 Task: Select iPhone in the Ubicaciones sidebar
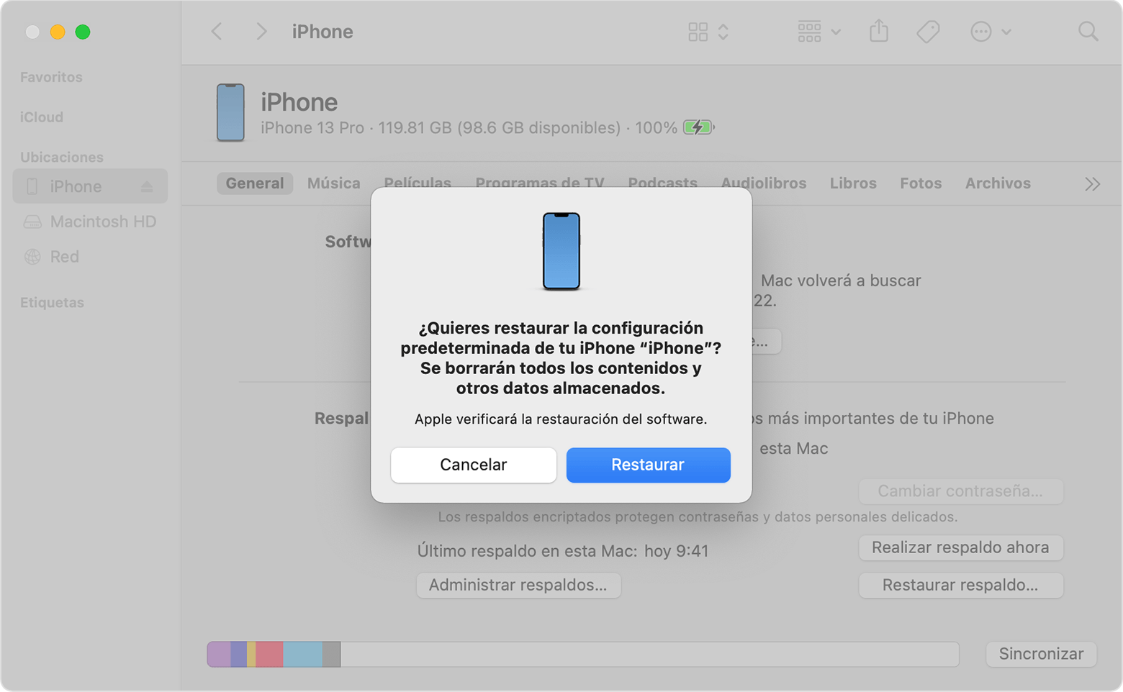coord(75,186)
